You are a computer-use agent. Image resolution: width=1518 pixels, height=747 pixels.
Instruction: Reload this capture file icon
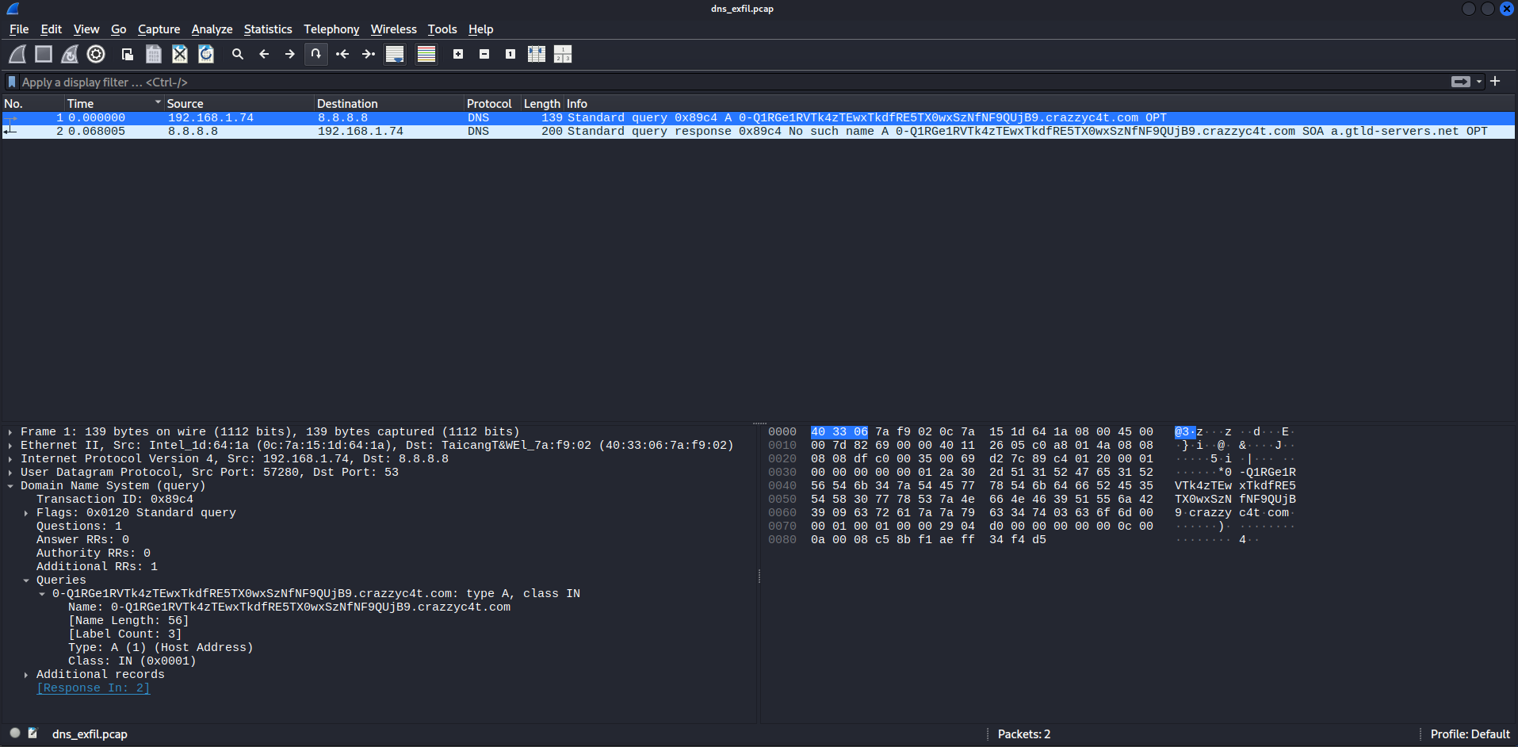206,54
